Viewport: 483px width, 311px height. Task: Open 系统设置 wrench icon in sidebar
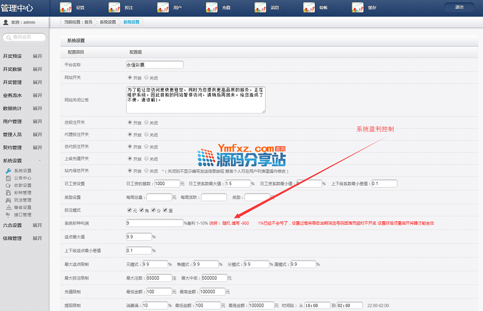point(8,171)
